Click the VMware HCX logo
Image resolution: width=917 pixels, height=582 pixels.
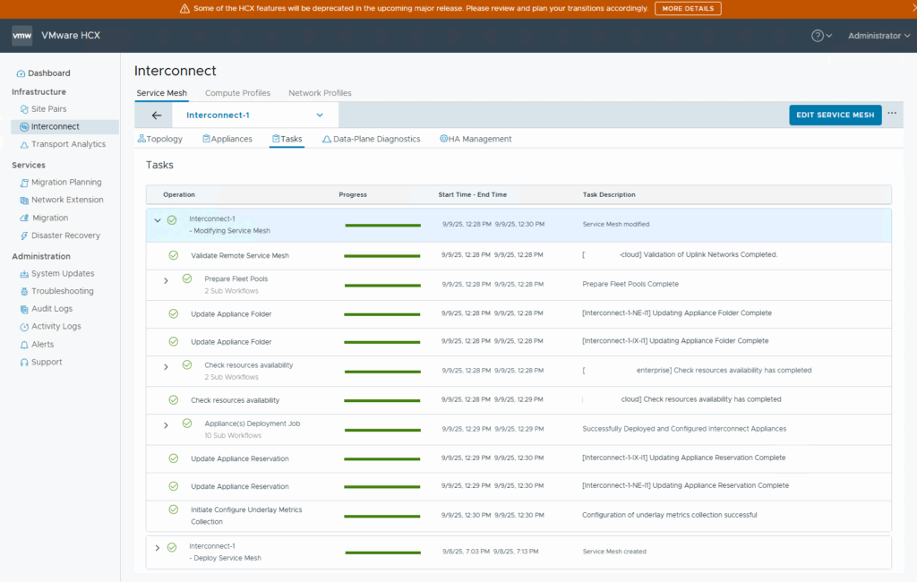click(22, 36)
